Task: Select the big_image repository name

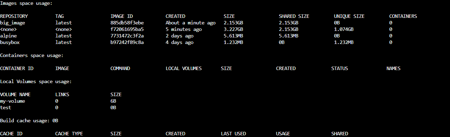Action: (x=12, y=23)
